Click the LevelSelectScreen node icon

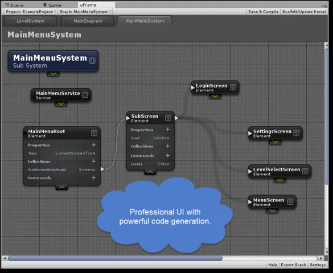pyautogui.click(x=305, y=171)
